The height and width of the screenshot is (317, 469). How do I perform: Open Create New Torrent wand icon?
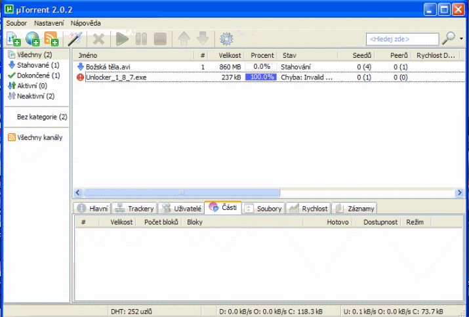click(75, 39)
